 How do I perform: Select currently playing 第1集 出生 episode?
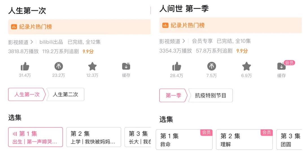[x=36, y=137]
